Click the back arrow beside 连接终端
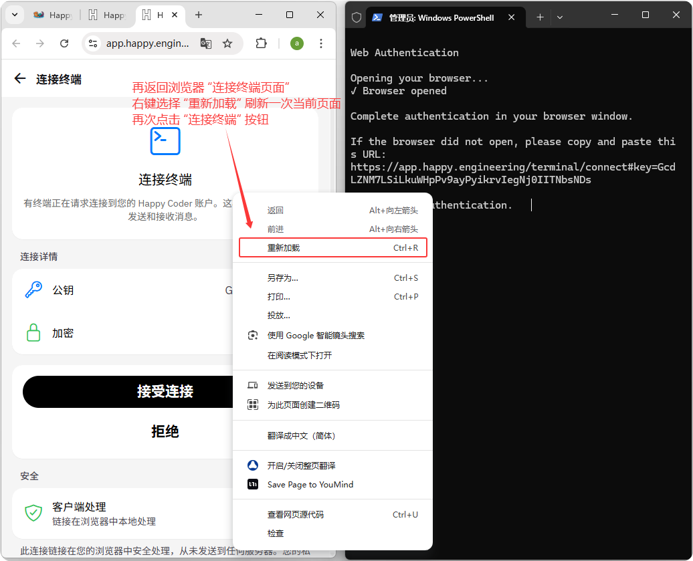693x561 pixels. (x=20, y=79)
